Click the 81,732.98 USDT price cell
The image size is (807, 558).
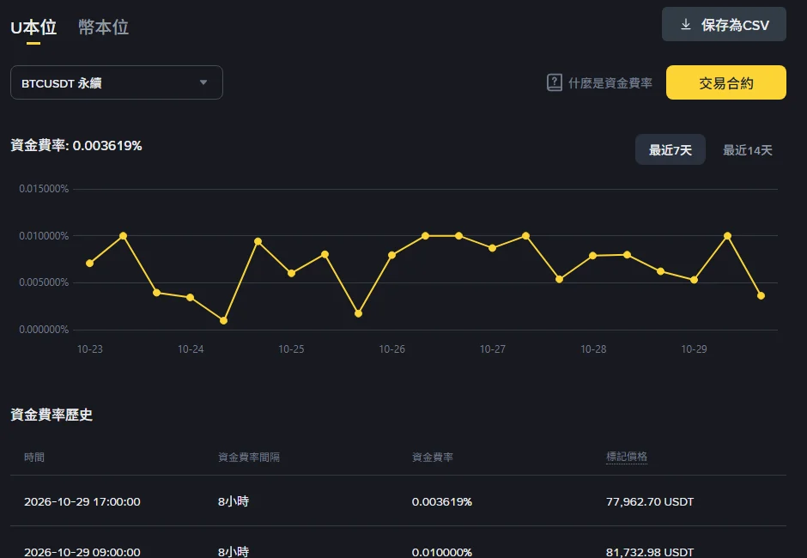[x=650, y=552]
